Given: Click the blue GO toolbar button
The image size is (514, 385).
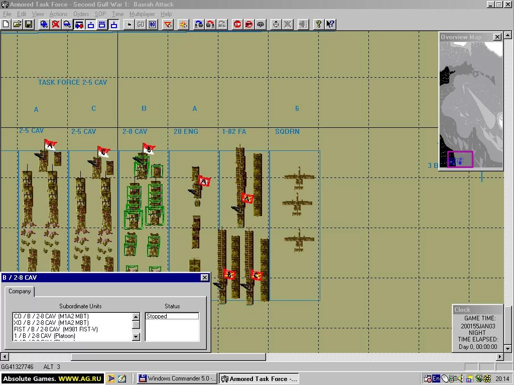Looking at the screenshot, I should click(x=153, y=24).
